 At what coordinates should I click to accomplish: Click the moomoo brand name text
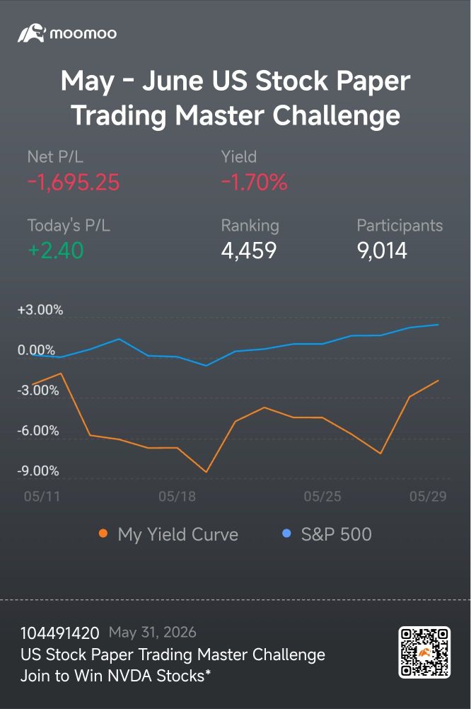(x=83, y=33)
